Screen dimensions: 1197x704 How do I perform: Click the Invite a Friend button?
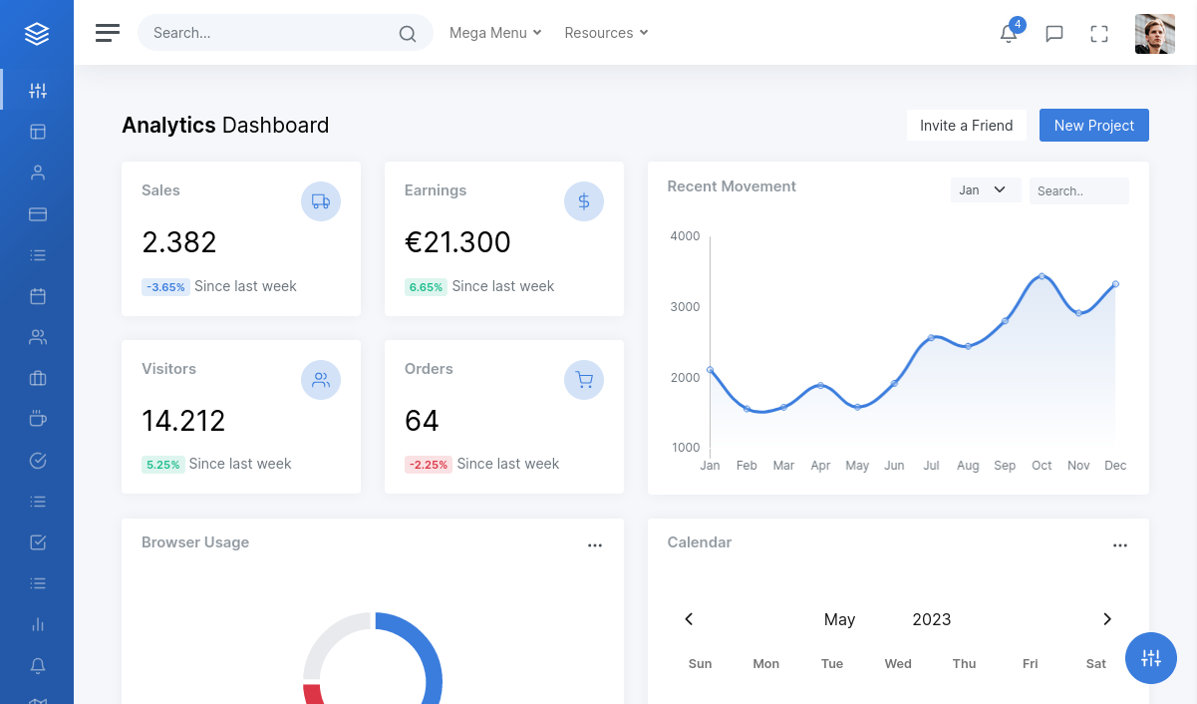click(966, 126)
